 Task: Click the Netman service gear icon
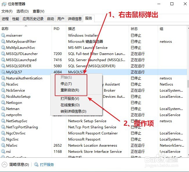(3, 109)
